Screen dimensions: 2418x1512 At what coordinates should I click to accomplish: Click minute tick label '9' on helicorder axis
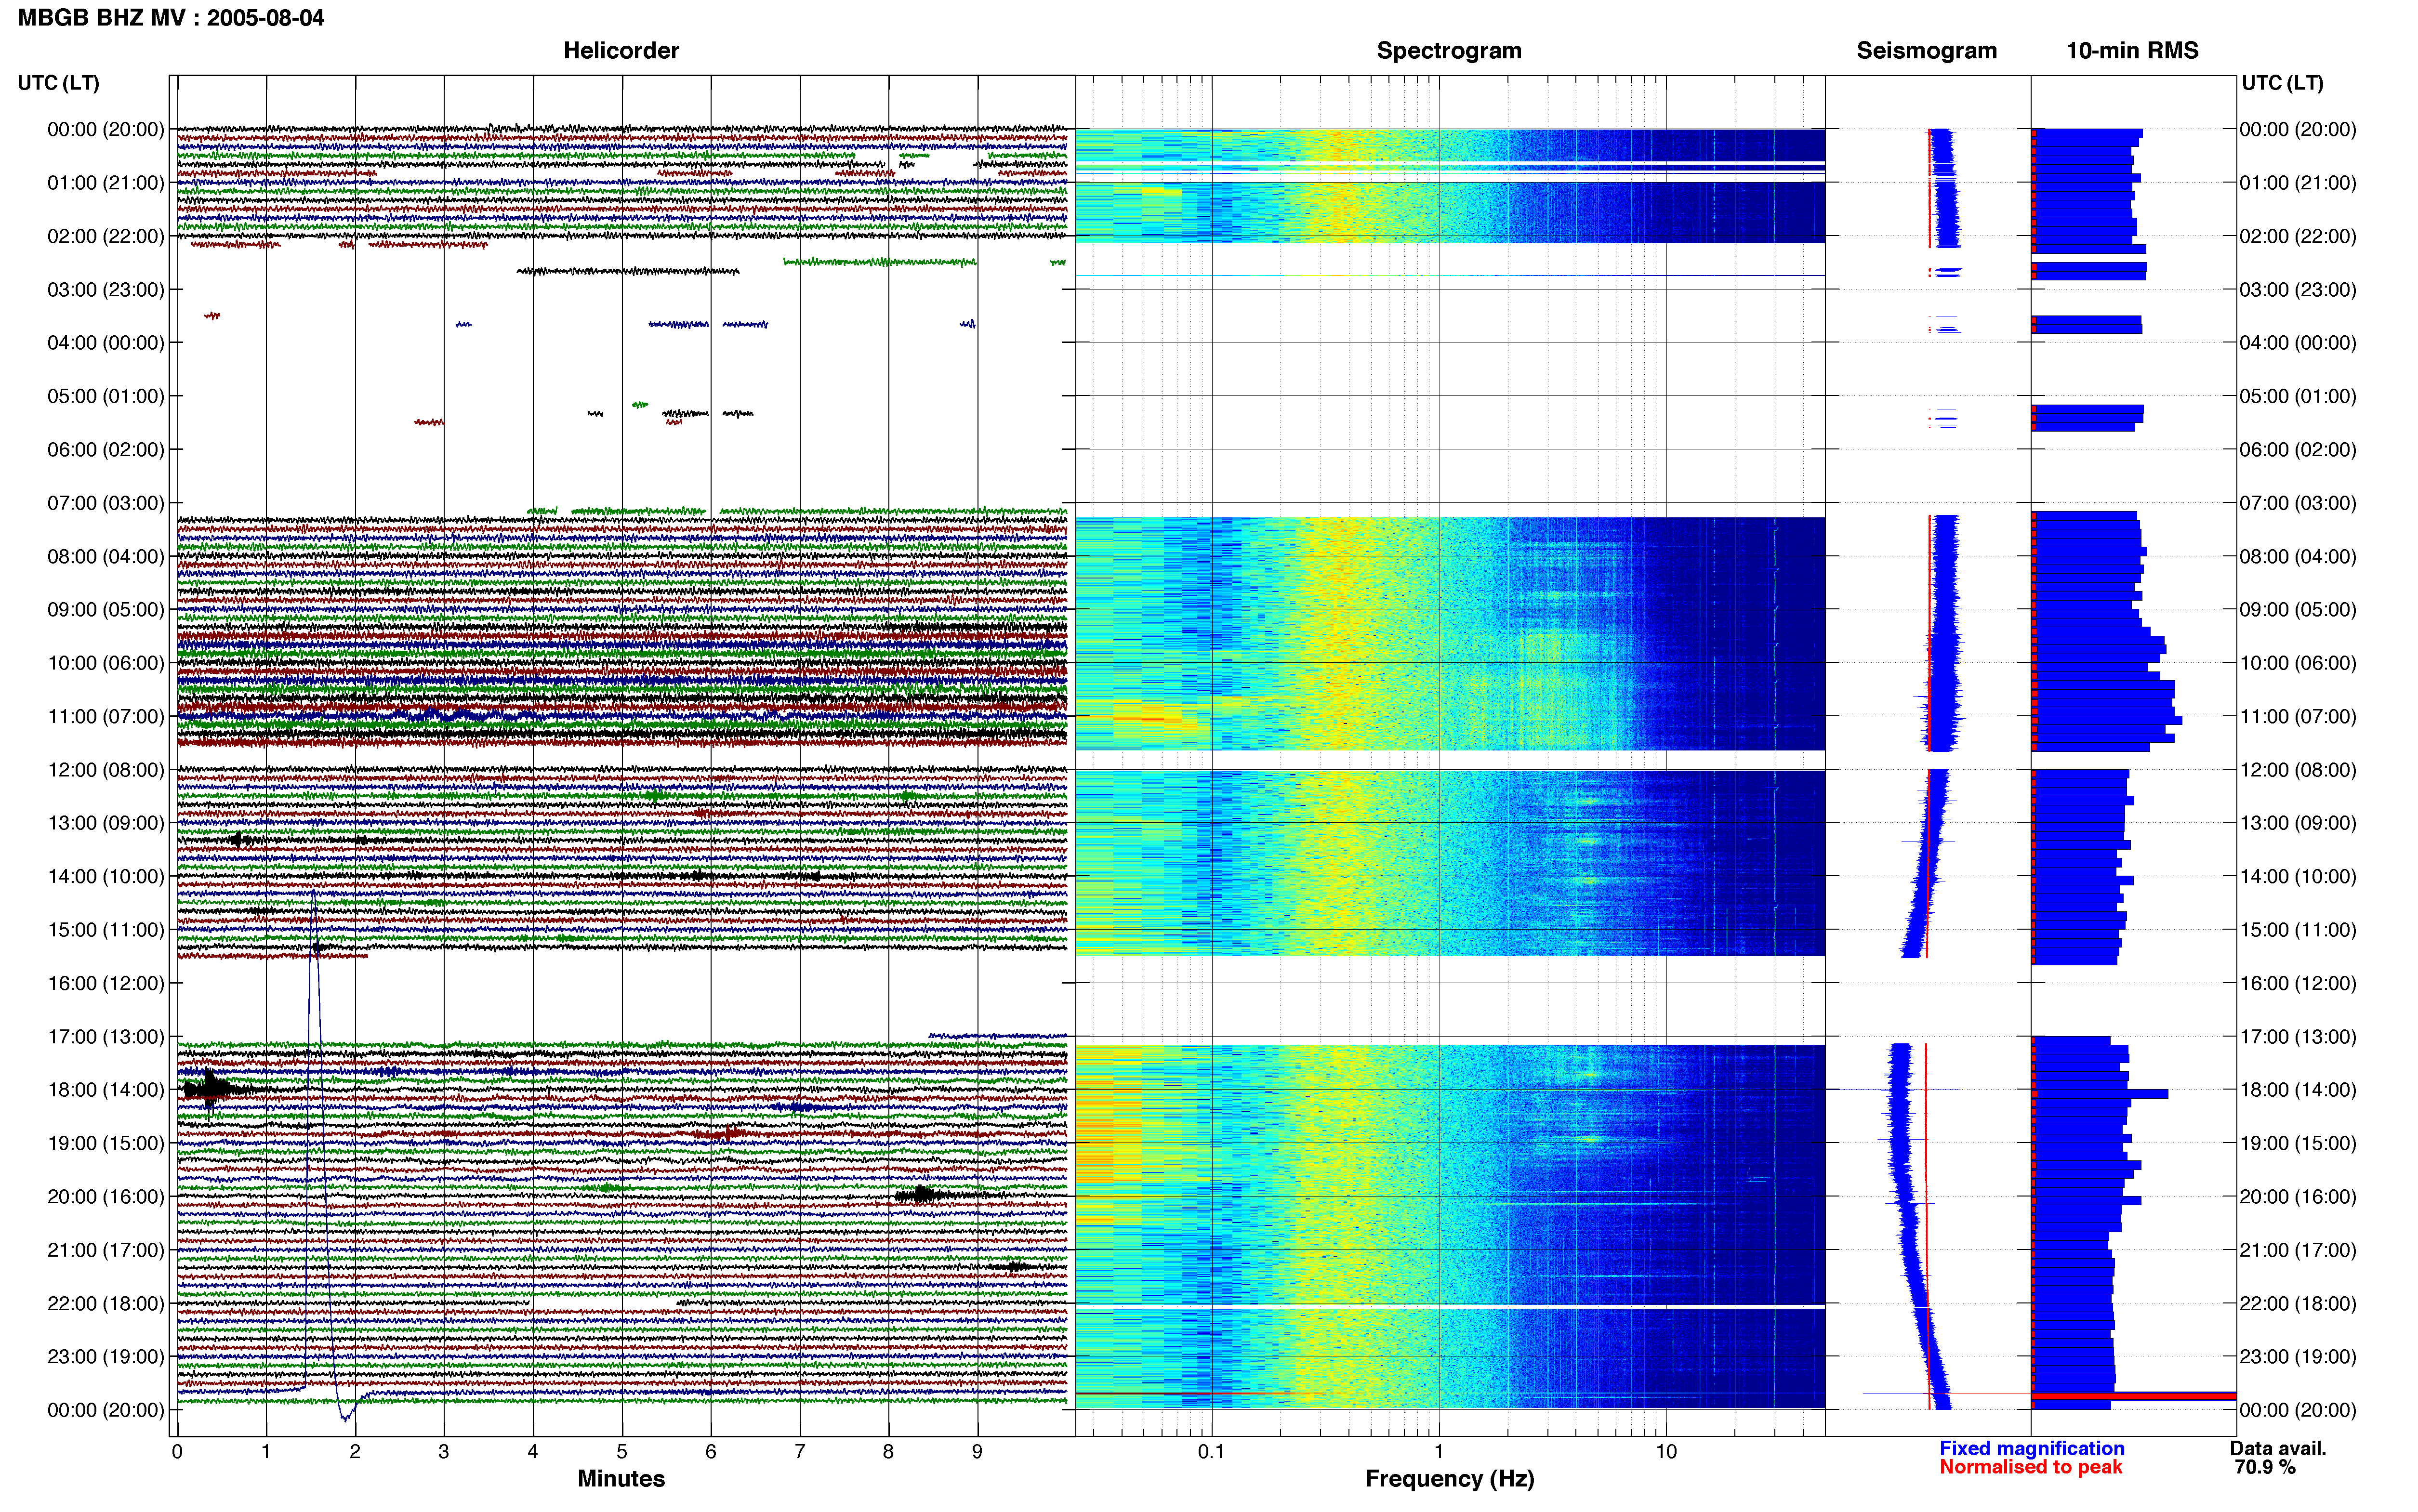[x=977, y=1452]
